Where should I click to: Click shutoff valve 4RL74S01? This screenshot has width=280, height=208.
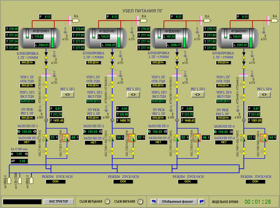pos(244,151)
